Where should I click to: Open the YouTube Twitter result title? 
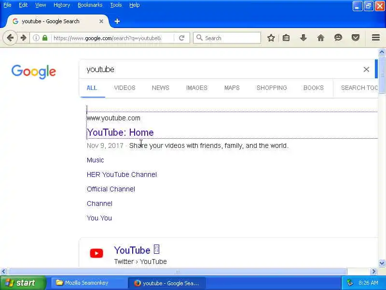coord(132,250)
